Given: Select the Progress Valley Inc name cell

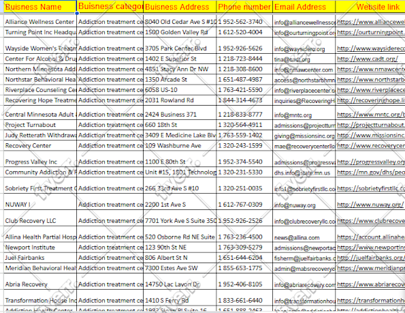Looking at the screenshot, I should click(40, 159).
